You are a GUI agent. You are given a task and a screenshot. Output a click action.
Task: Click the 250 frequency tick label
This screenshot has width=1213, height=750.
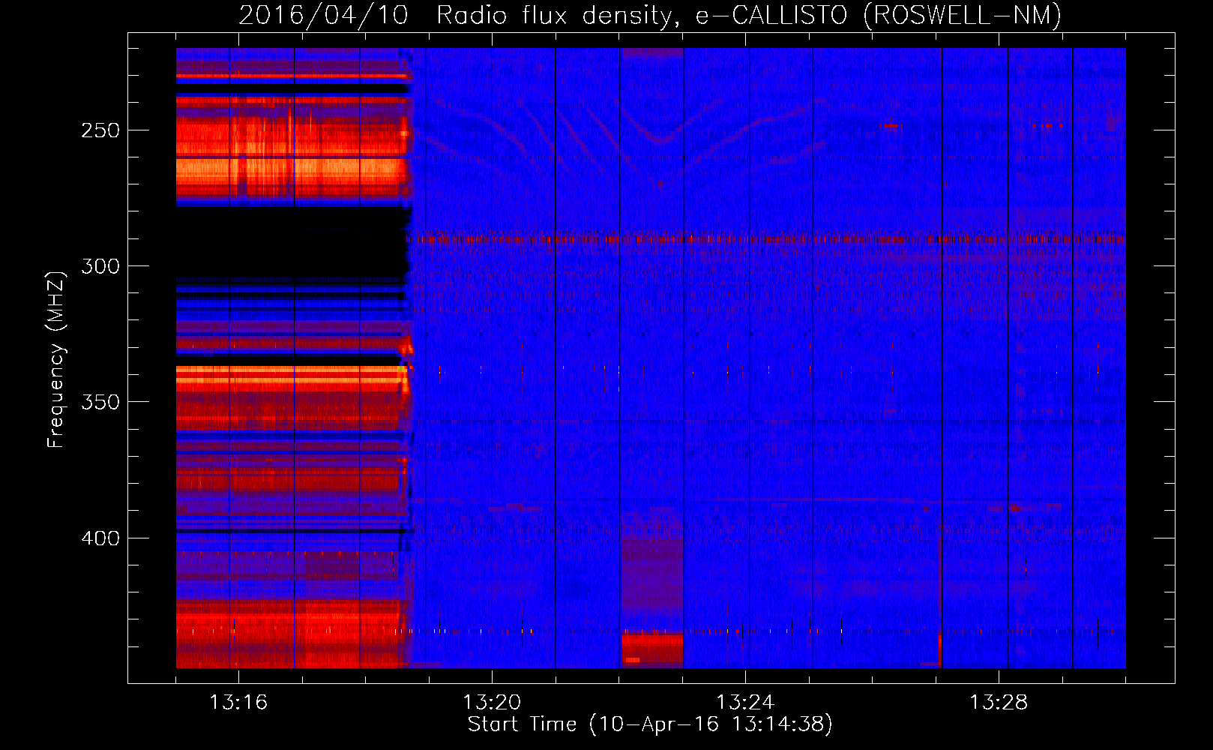pos(100,130)
